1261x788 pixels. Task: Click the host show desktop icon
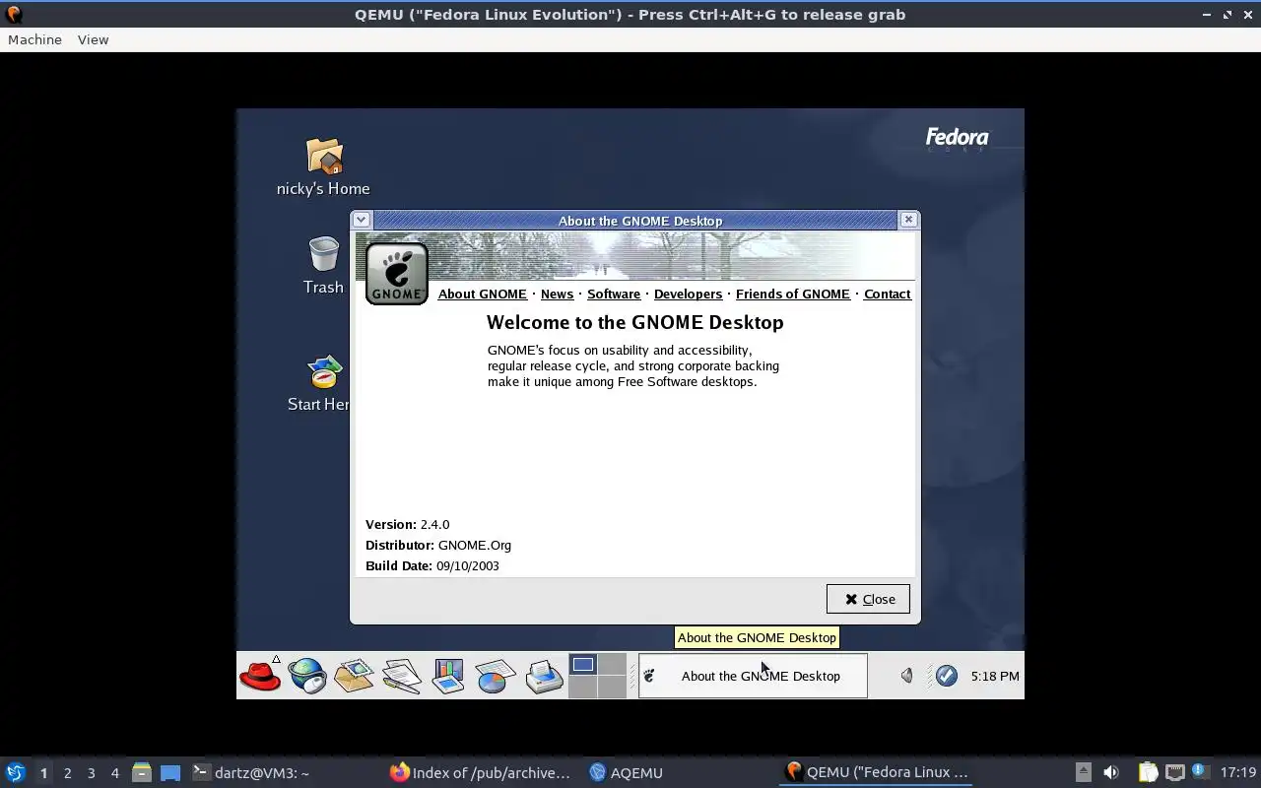pos(170,772)
